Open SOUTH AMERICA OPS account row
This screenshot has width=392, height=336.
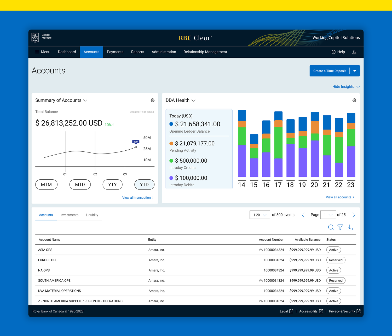pos(196,281)
